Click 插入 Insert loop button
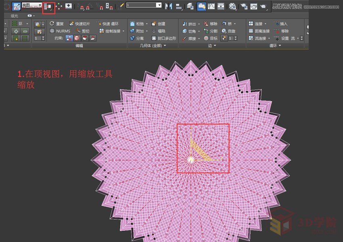This screenshot has height=242, width=343. 280,24
